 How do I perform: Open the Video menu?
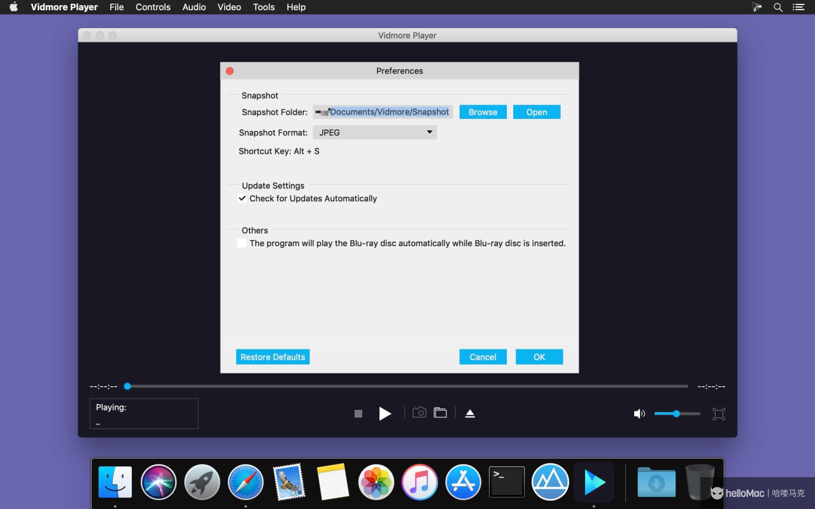[229, 7]
